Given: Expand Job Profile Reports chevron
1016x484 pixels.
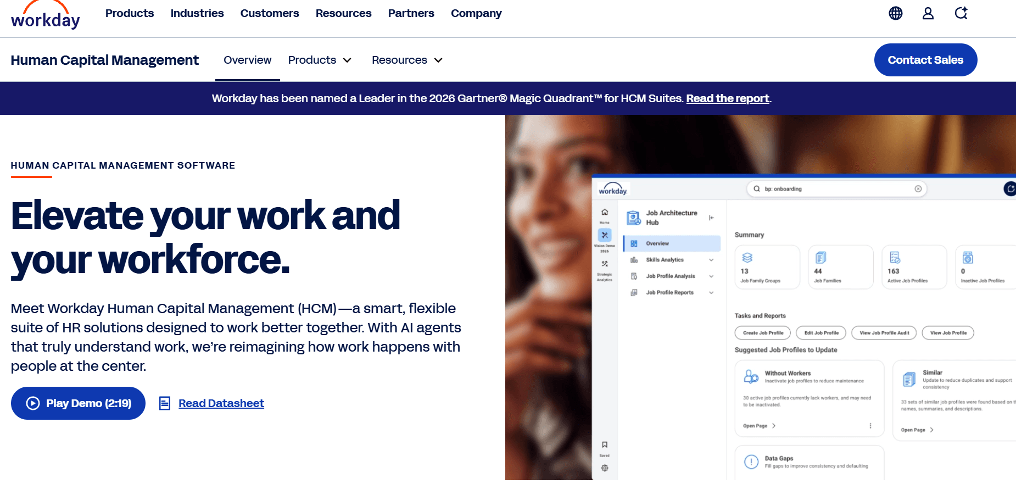Looking at the screenshot, I should point(711,293).
